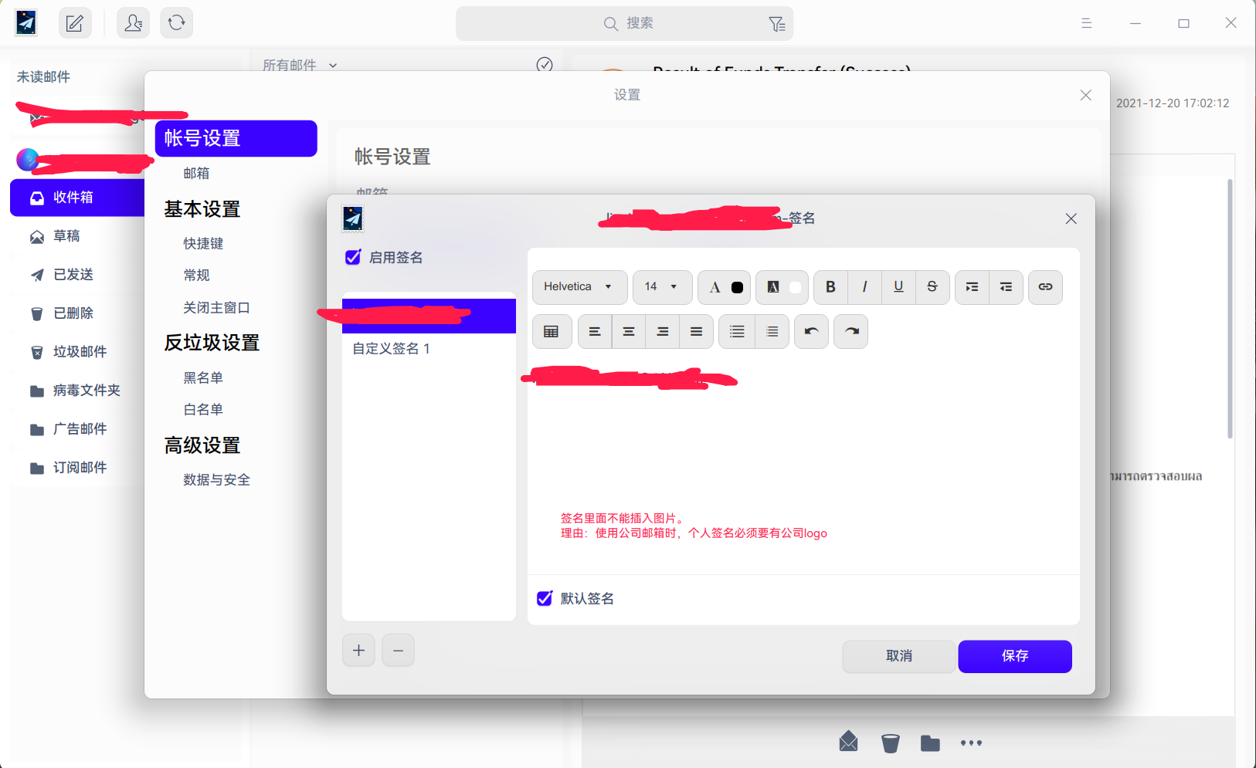Uncheck the 启用签名 checkbox

[353, 257]
